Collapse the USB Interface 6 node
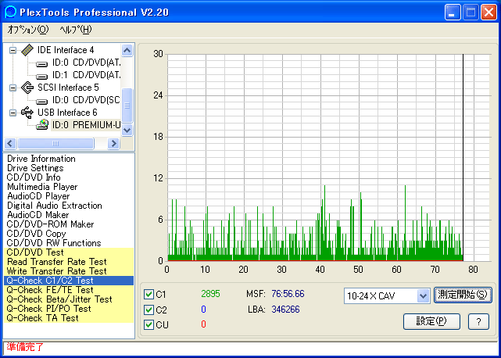This screenshot has height=358, width=501. [x=13, y=113]
